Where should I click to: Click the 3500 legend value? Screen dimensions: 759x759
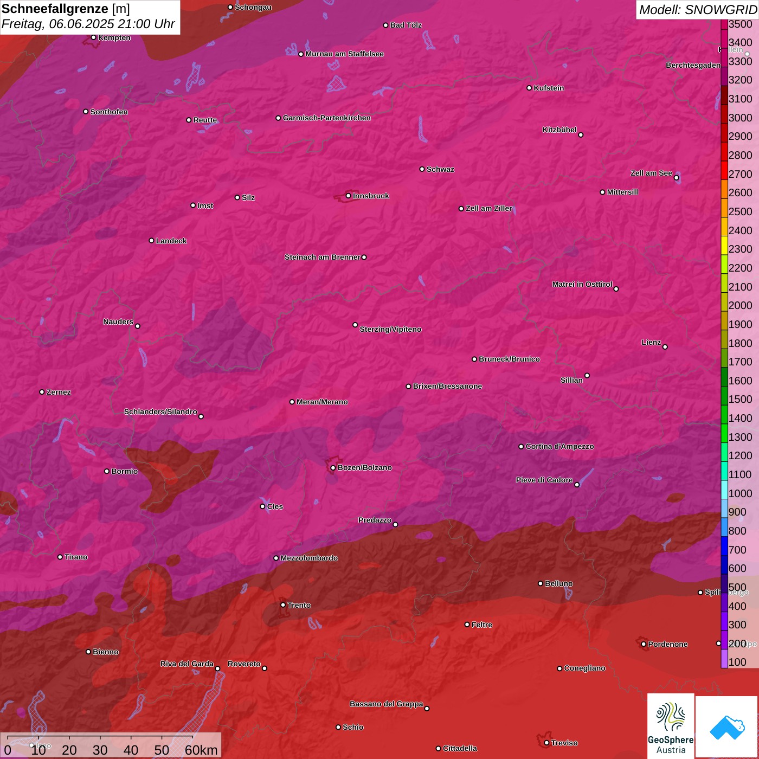[x=741, y=24]
